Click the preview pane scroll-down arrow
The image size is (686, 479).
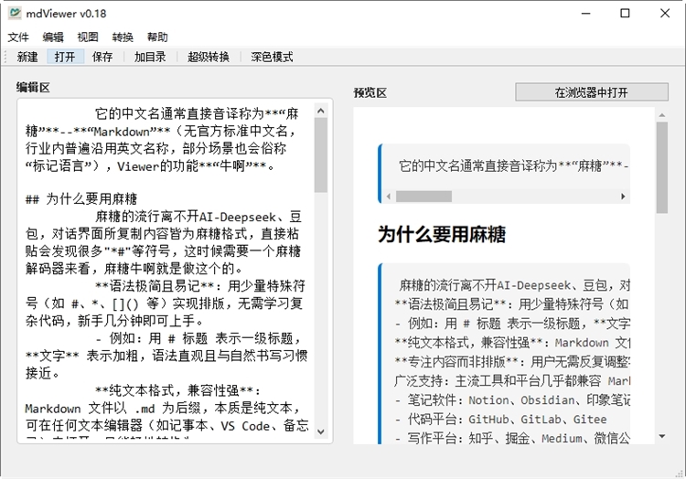click(662, 436)
